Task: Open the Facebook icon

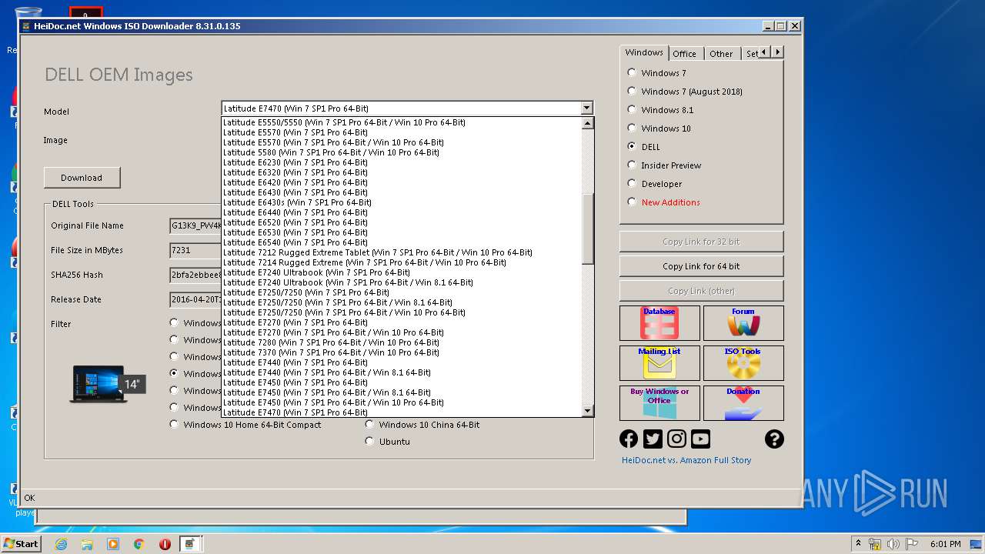Action: click(x=629, y=439)
